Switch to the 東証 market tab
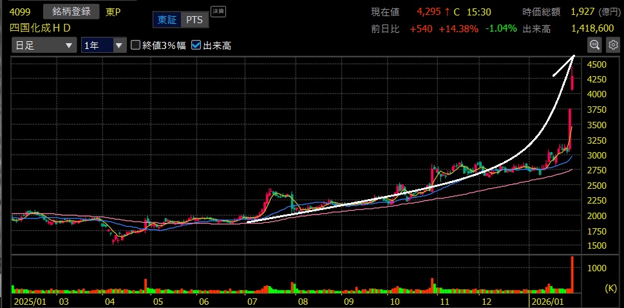This screenshot has height=308, width=624. 167,20
